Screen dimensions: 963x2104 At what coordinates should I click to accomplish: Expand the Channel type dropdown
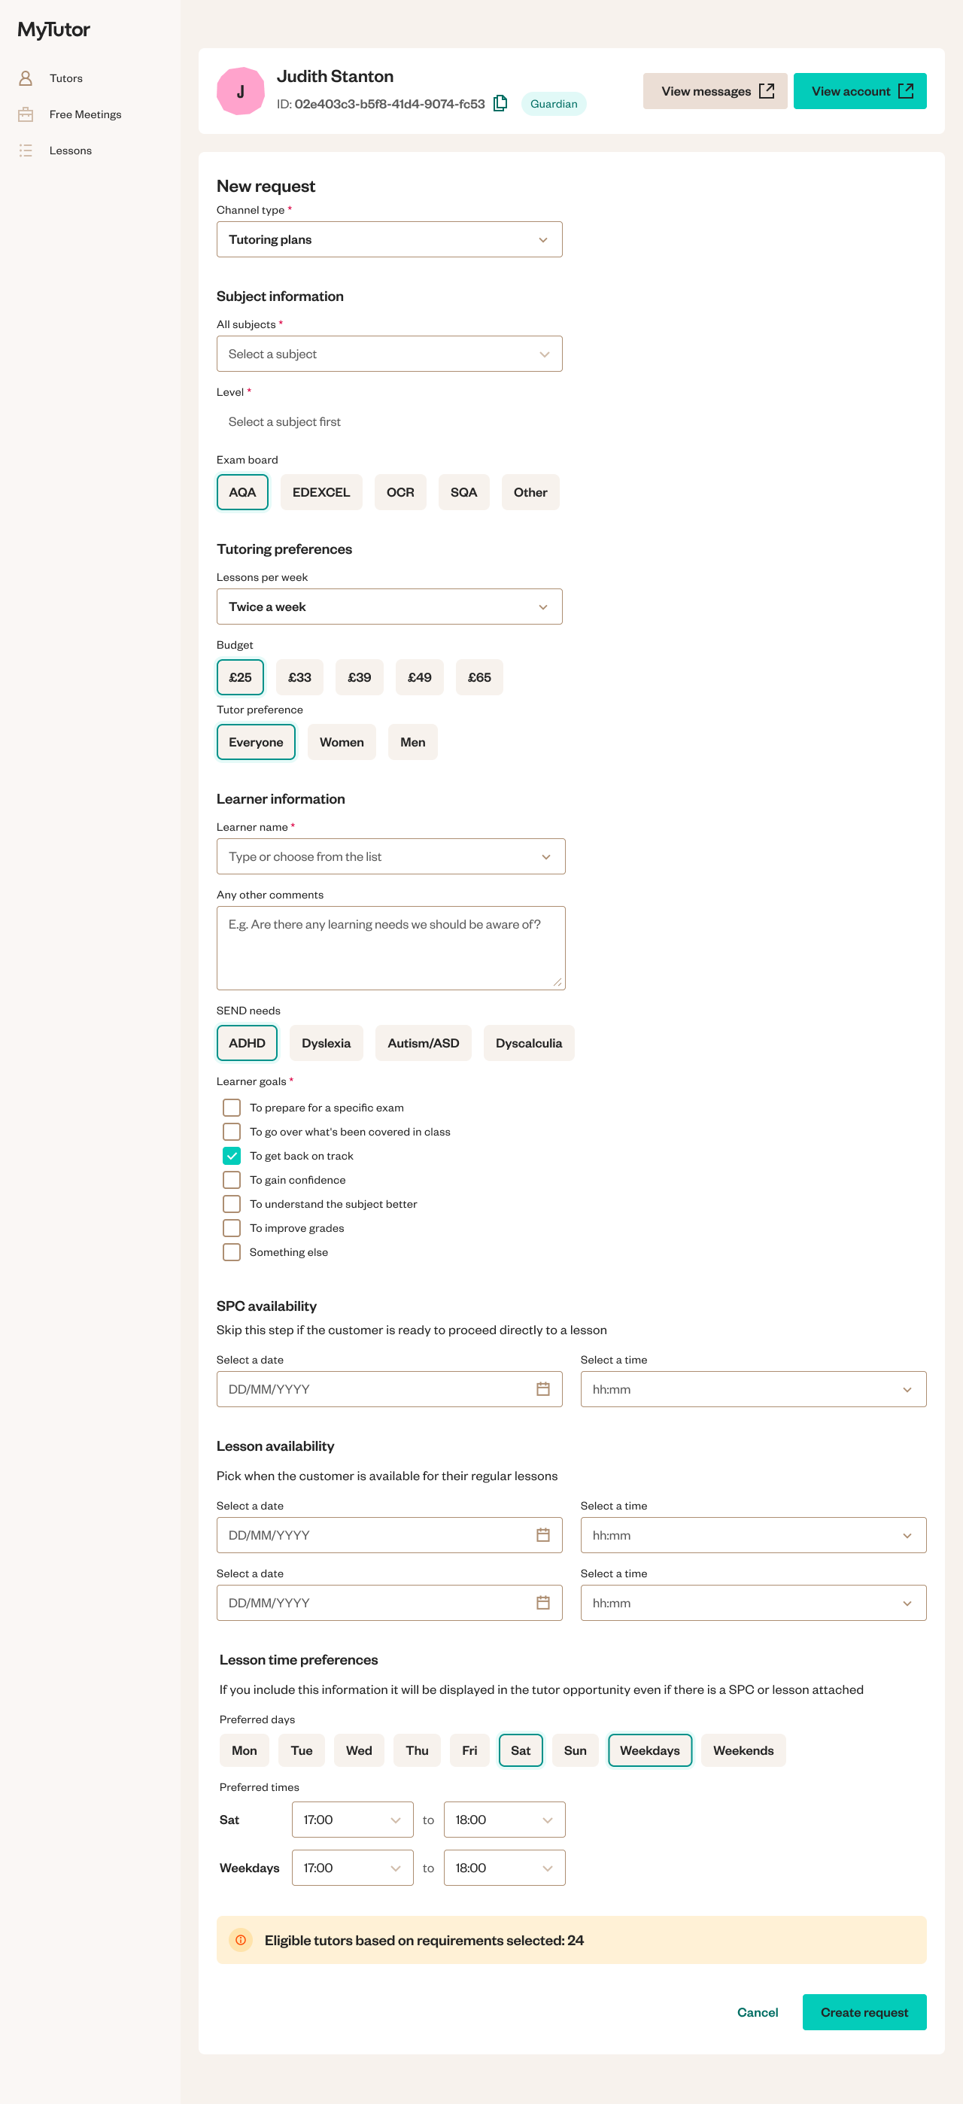point(390,239)
